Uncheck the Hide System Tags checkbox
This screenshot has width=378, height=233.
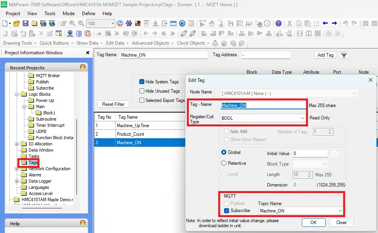pos(142,82)
